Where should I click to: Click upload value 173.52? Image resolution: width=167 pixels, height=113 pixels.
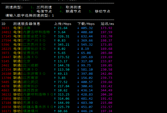point(64,57)
